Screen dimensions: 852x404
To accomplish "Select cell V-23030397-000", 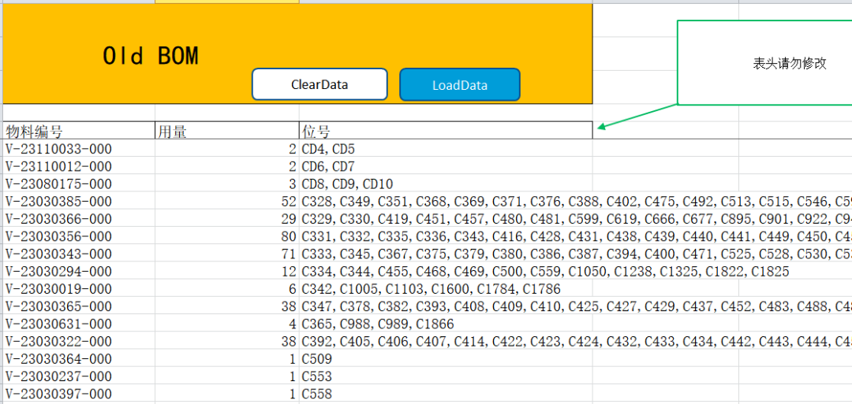I will click(79, 394).
